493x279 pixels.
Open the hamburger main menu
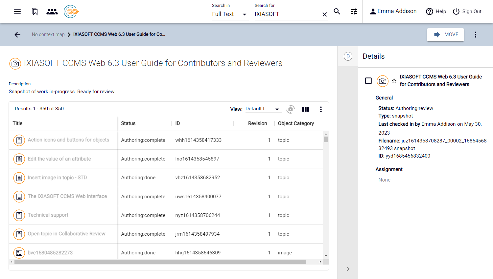click(x=17, y=11)
